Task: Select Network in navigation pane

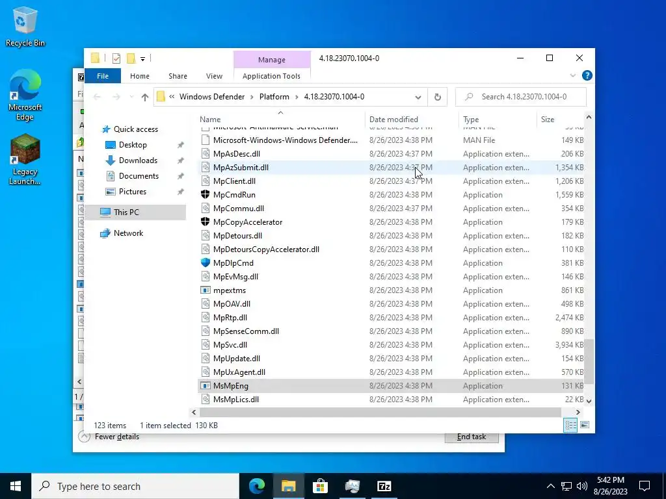Action: pyautogui.click(x=128, y=233)
